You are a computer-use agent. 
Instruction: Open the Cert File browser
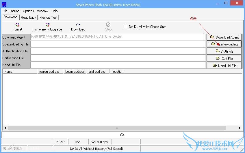(224, 58)
